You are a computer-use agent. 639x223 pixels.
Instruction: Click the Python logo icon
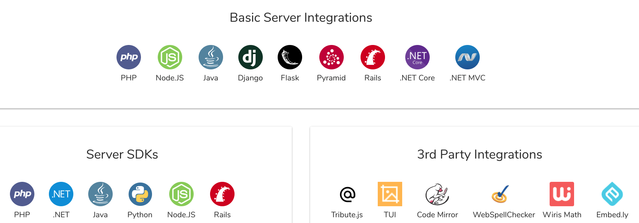coord(140,194)
